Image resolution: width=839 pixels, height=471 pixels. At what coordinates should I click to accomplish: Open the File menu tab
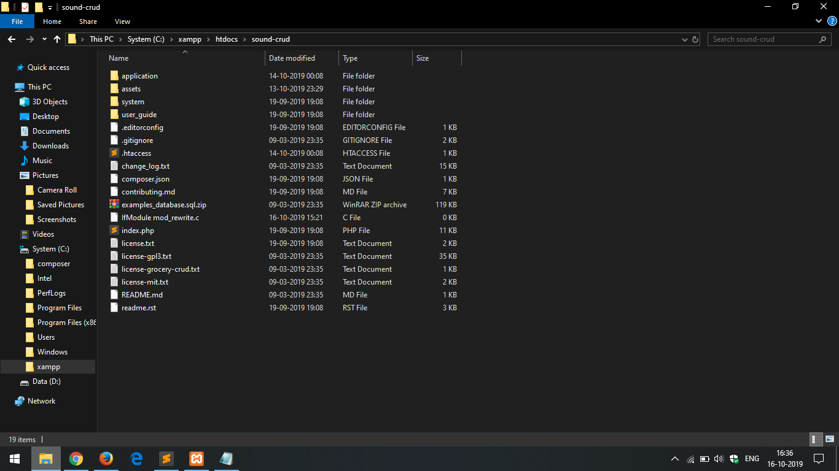point(17,21)
